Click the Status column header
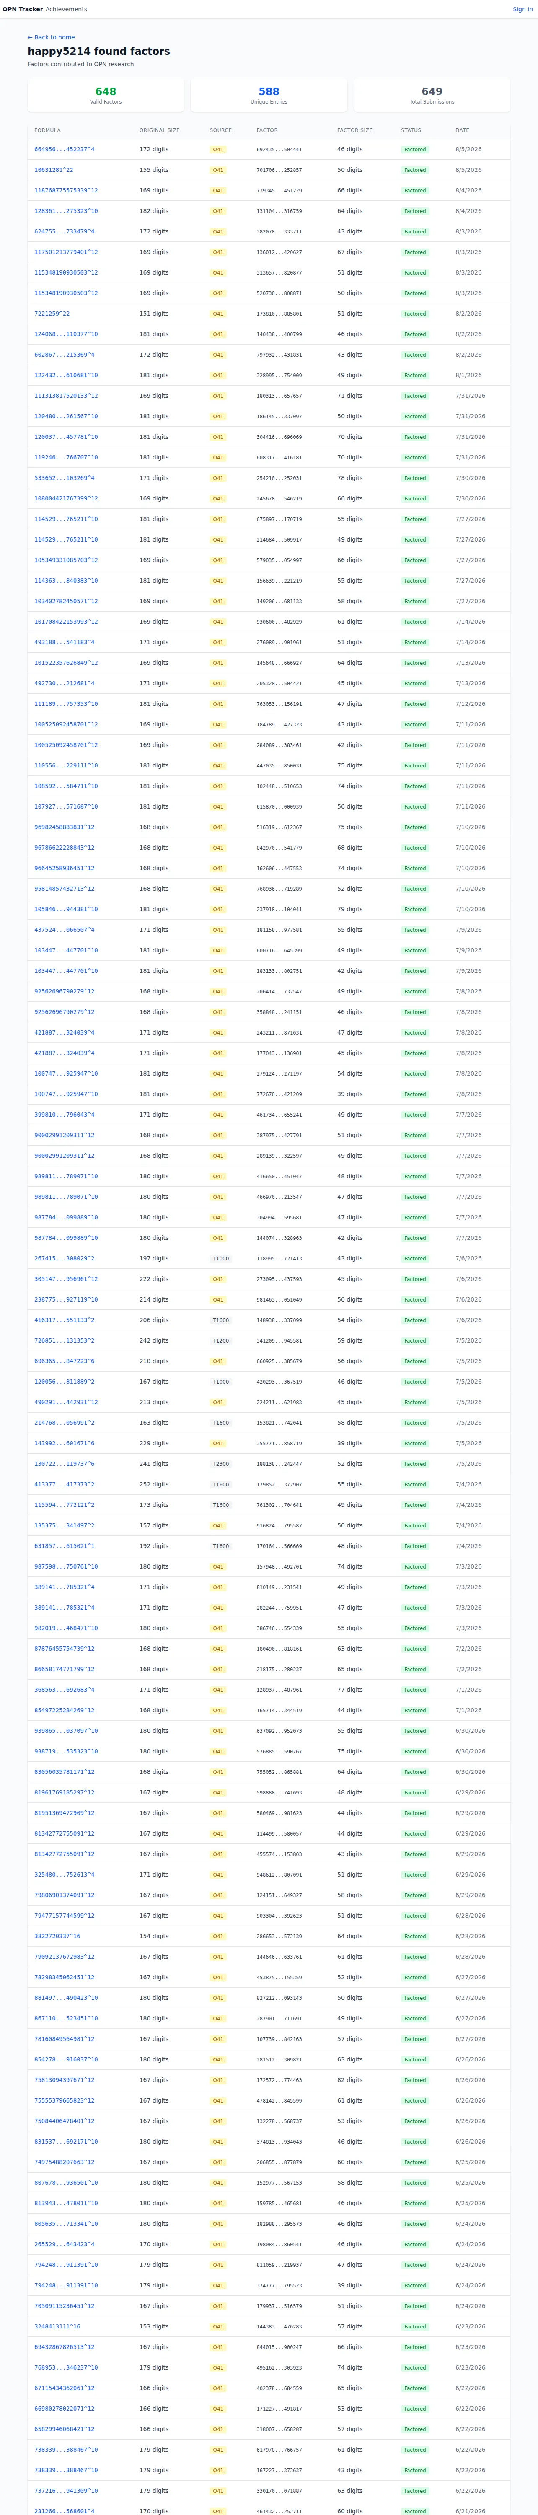Image resolution: width=538 pixels, height=2515 pixels. (411, 130)
